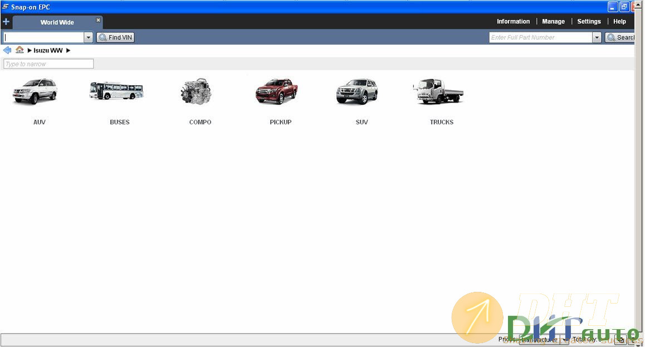
Task: Click the part number Search button
Action: [x=620, y=37]
